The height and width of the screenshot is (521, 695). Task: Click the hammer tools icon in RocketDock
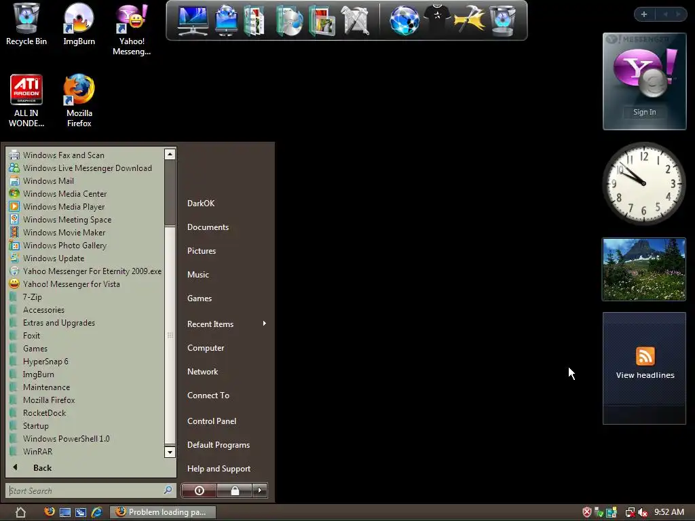[x=470, y=20]
